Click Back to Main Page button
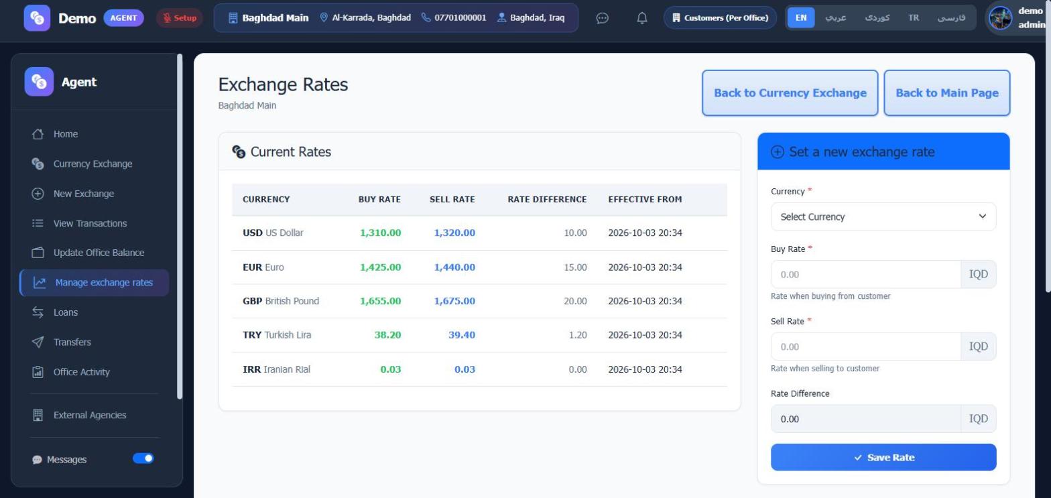Image resolution: width=1051 pixels, height=498 pixels. pyautogui.click(x=947, y=93)
